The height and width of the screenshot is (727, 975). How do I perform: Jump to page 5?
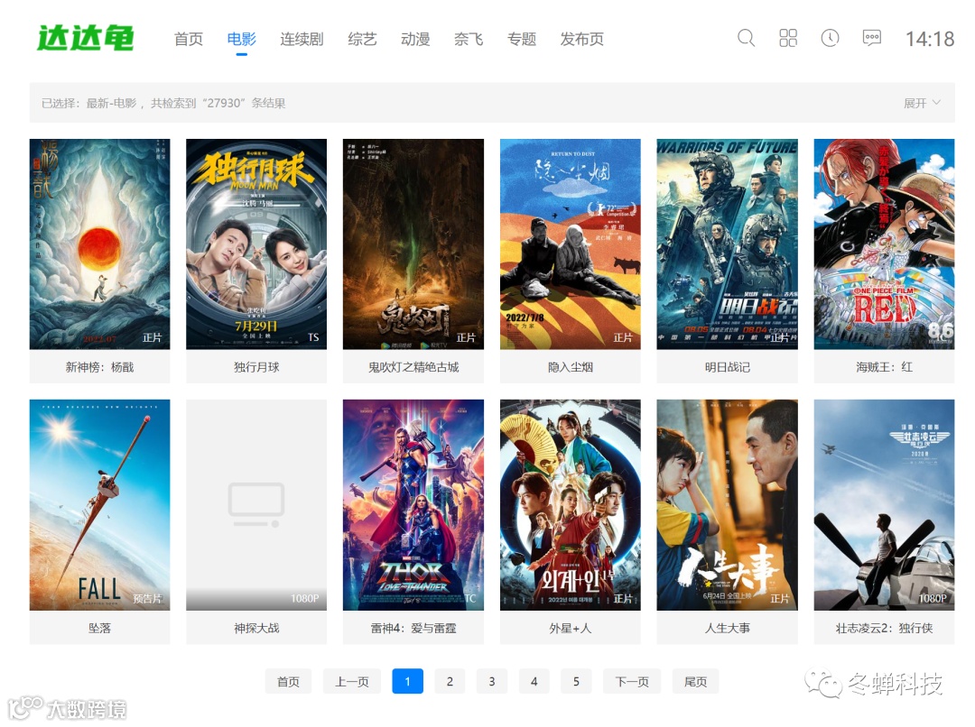pos(576,682)
